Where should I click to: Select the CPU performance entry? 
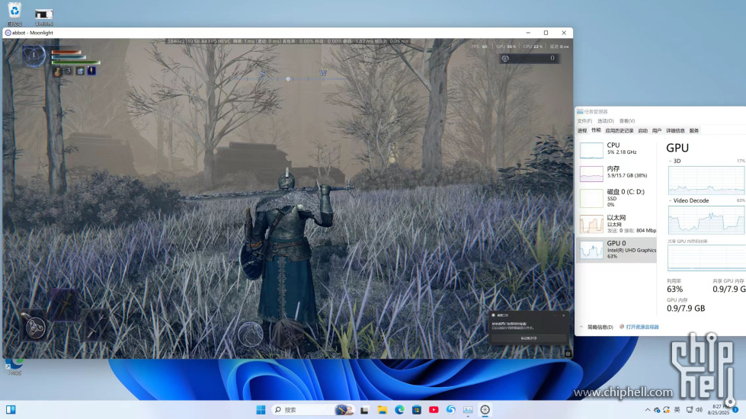(617, 149)
